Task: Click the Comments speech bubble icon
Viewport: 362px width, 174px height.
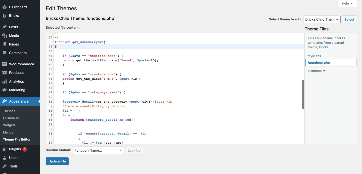Action: pyautogui.click(x=4, y=53)
